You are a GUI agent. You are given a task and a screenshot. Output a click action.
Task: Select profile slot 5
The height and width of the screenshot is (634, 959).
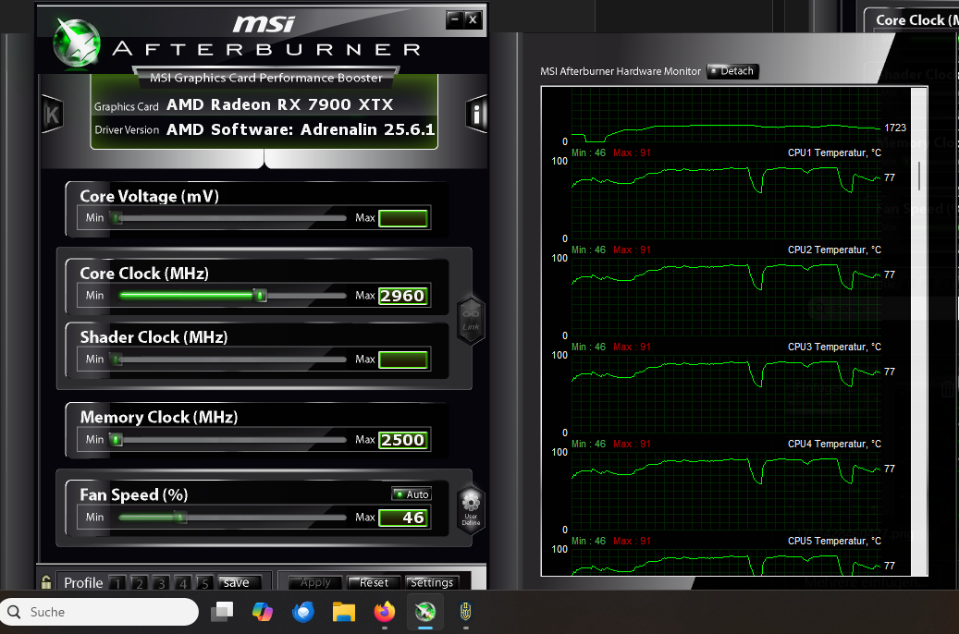[205, 583]
